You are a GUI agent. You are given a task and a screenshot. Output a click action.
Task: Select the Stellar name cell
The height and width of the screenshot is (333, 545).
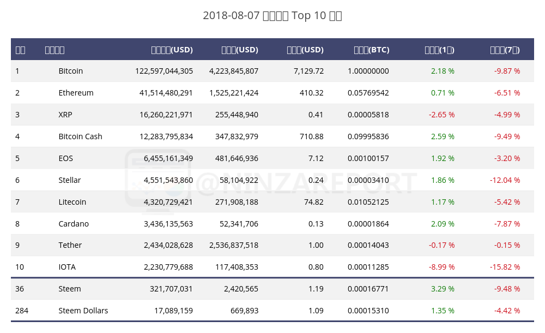tap(70, 180)
